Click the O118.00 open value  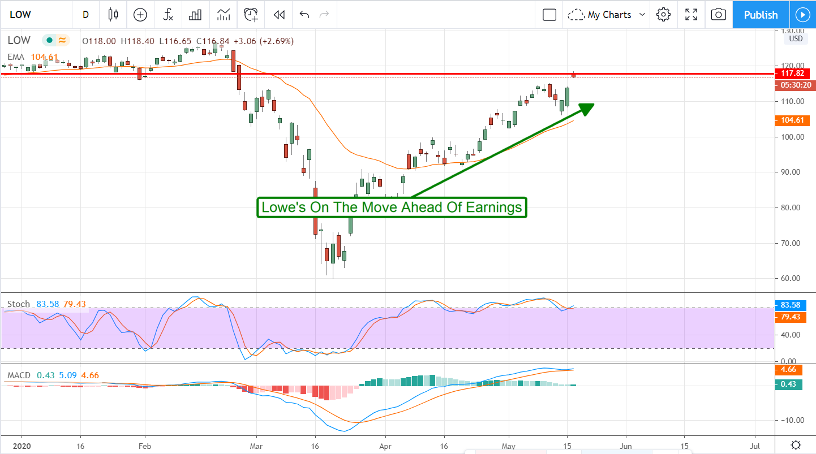pos(99,41)
